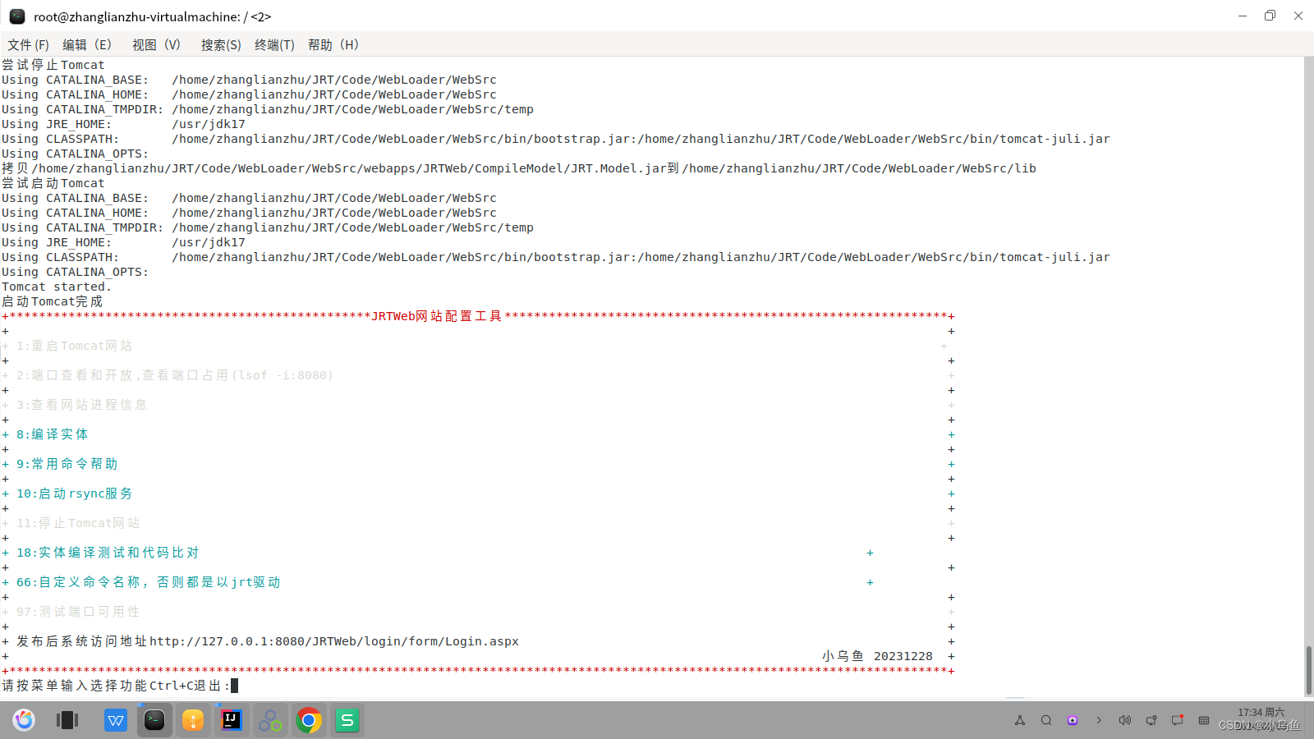Click menu line 1:重启Tomcat网站

coord(75,346)
